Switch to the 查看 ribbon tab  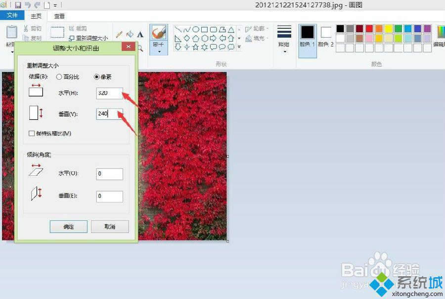click(x=59, y=16)
